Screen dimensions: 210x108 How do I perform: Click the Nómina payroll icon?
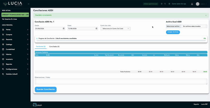pyautogui.click(x=3, y=54)
